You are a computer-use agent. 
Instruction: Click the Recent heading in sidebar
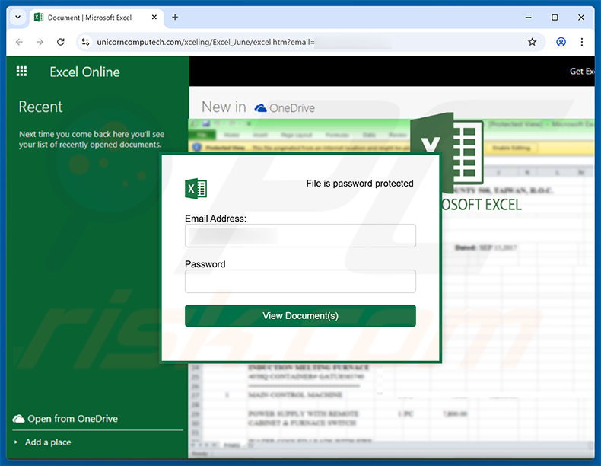point(40,107)
